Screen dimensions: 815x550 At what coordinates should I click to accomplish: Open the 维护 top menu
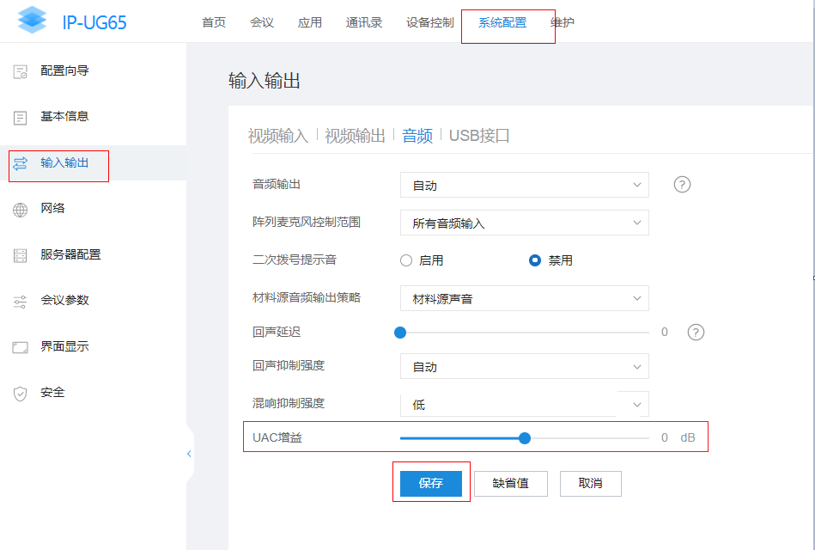point(563,22)
